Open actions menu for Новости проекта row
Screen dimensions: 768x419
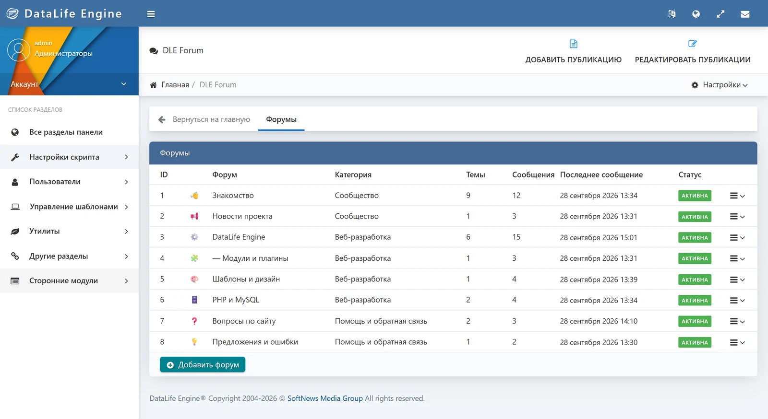(x=737, y=217)
